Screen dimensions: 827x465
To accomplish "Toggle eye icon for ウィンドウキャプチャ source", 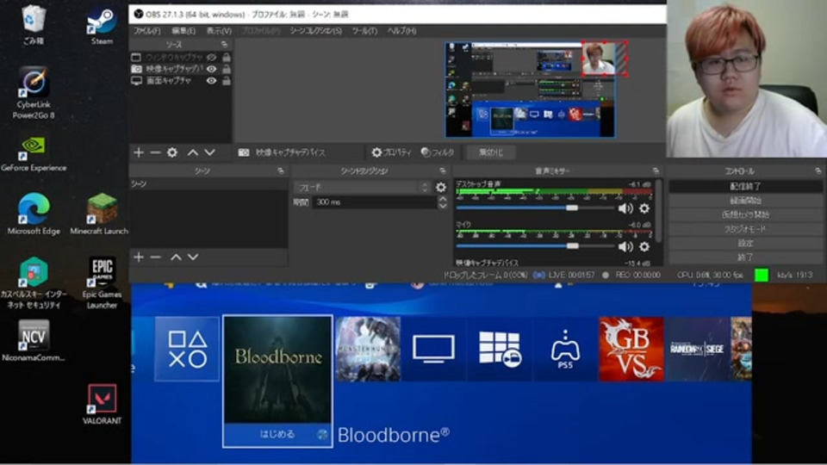I will 211,57.
